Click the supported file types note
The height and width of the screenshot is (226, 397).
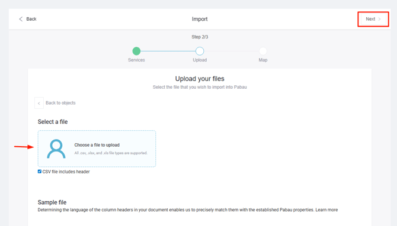click(111, 153)
